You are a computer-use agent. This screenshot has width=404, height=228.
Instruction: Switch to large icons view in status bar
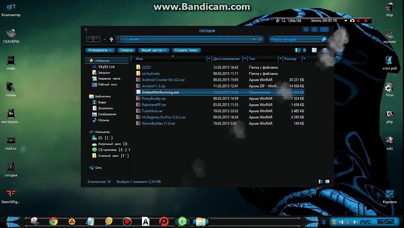[327, 181]
